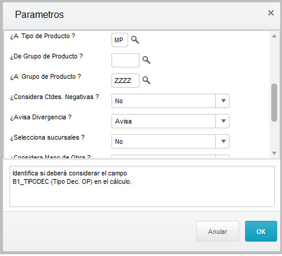The height and width of the screenshot is (256, 282).
Task: Click the '¿De Grupo de Producto ?' label
Action: 47,57
